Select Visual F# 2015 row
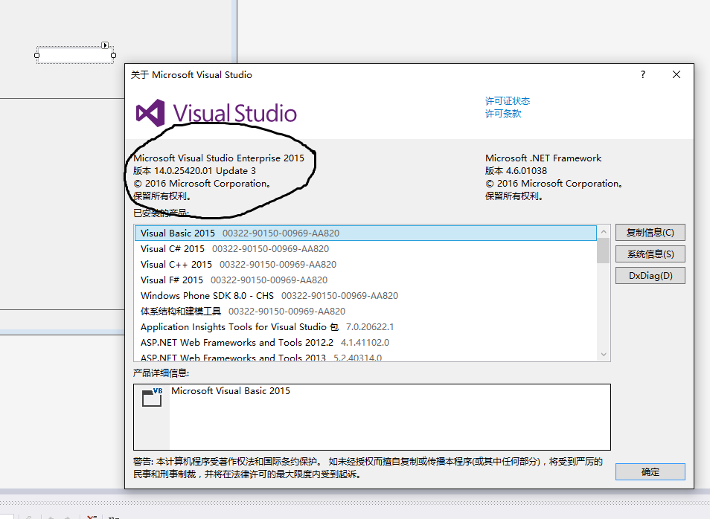Screen dimensions: 710x519 365,280
